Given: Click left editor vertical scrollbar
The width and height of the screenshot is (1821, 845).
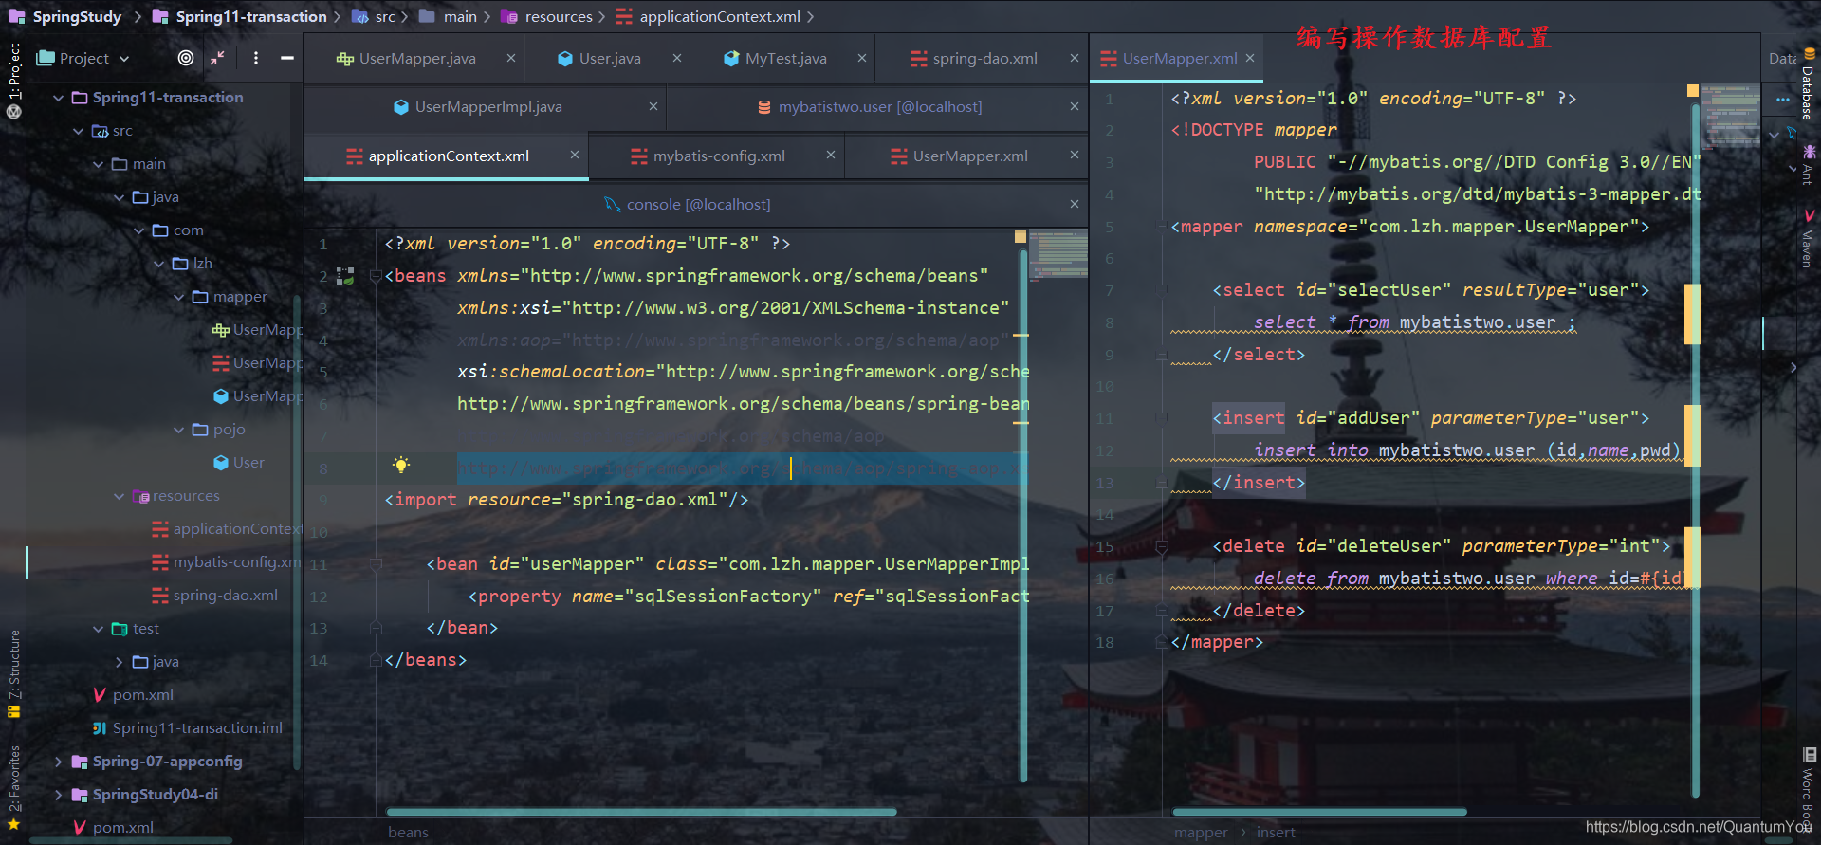Looking at the screenshot, I should point(1023,517).
